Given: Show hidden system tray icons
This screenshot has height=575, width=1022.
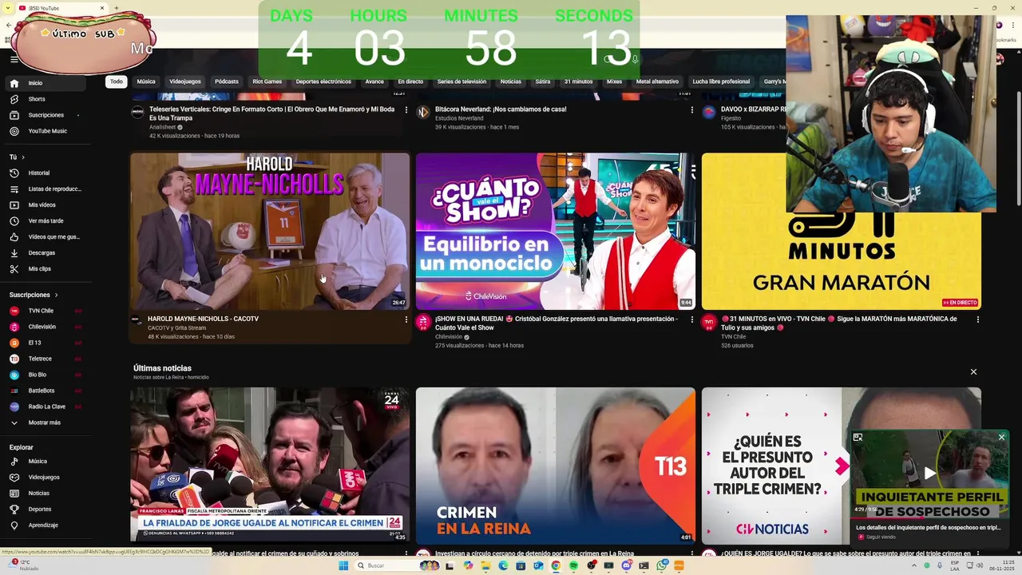Looking at the screenshot, I should coord(914,565).
